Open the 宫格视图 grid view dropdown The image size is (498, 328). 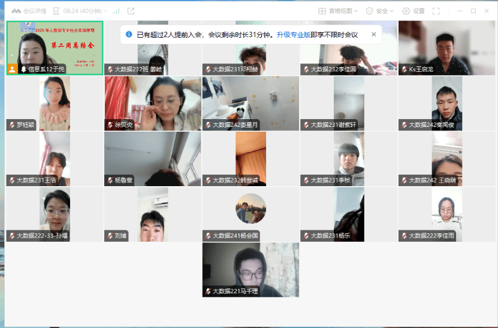coord(338,11)
